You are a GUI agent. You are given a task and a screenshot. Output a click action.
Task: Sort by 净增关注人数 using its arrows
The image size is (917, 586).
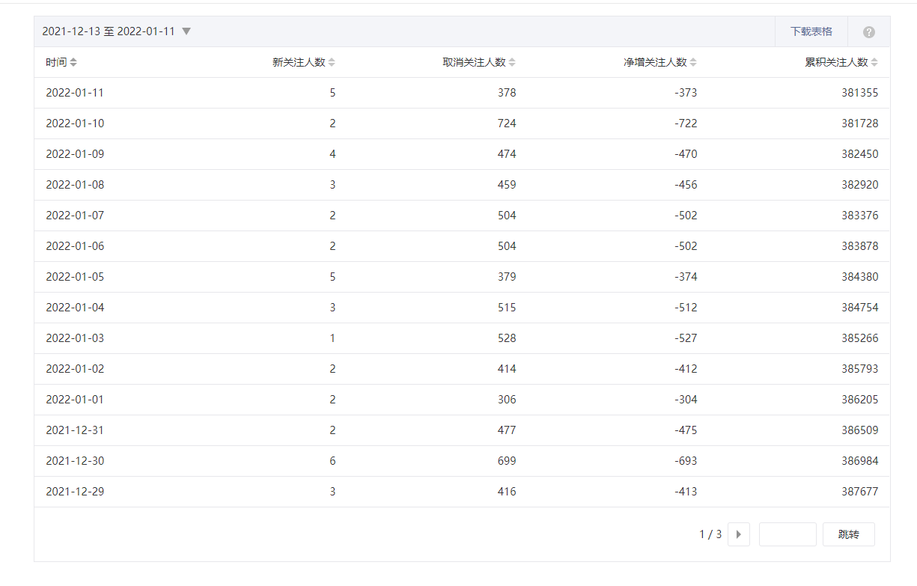point(693,63)
